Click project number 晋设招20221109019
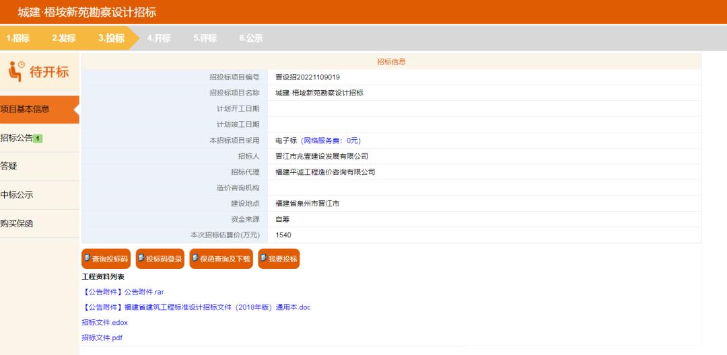The image size is (727, 355). click(308, 77)
